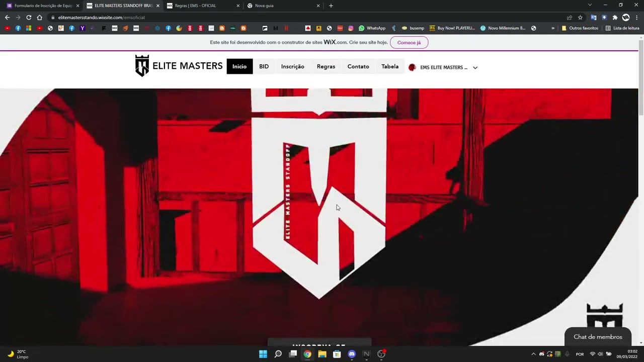Open the 20°C weather widget
The width and height of the screenshot is (644, 362).
point(18,354)
